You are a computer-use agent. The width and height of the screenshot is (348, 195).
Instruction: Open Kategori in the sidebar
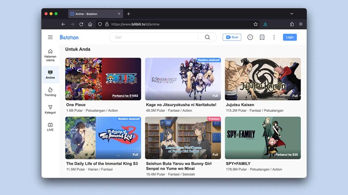click(50, 109)
